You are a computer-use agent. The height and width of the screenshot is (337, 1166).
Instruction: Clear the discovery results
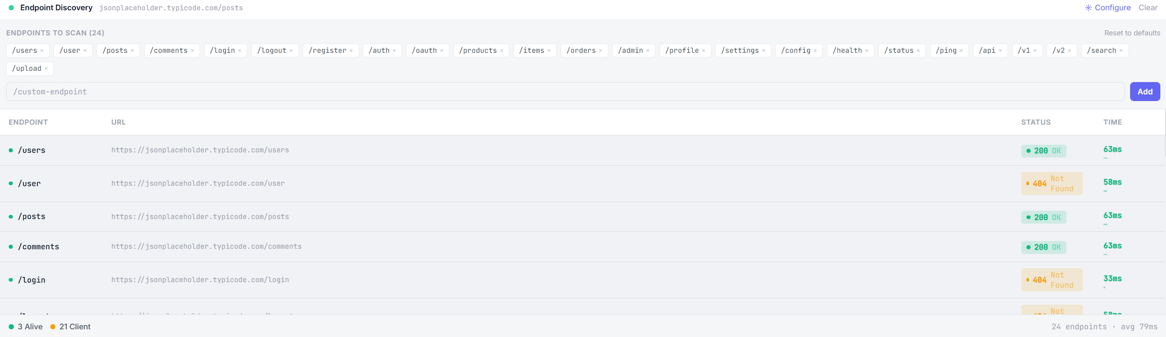click(x=1148, y=8)
